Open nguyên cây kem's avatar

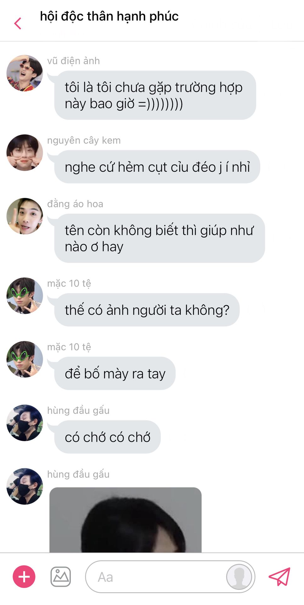25,153
